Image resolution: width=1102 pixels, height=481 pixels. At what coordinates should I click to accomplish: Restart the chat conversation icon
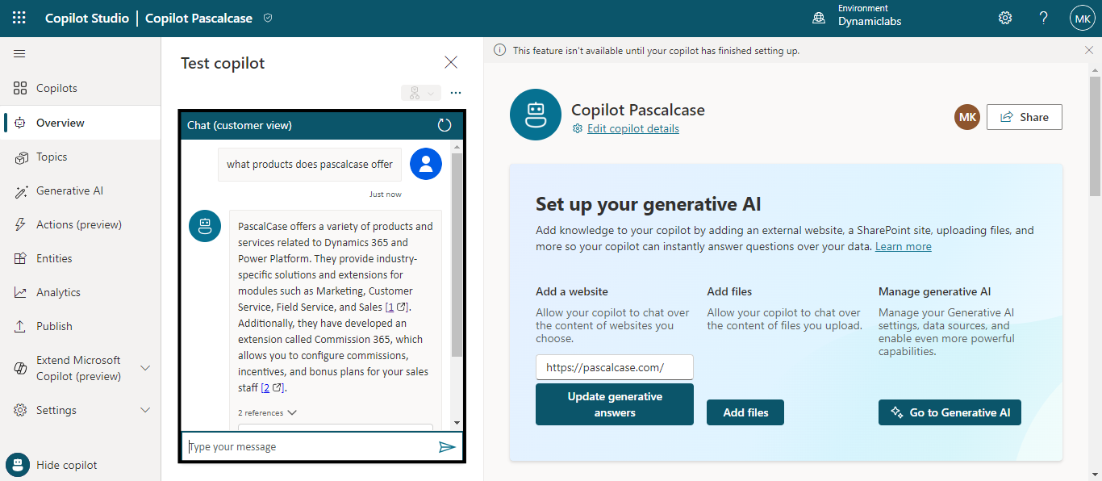coord(445,125)
